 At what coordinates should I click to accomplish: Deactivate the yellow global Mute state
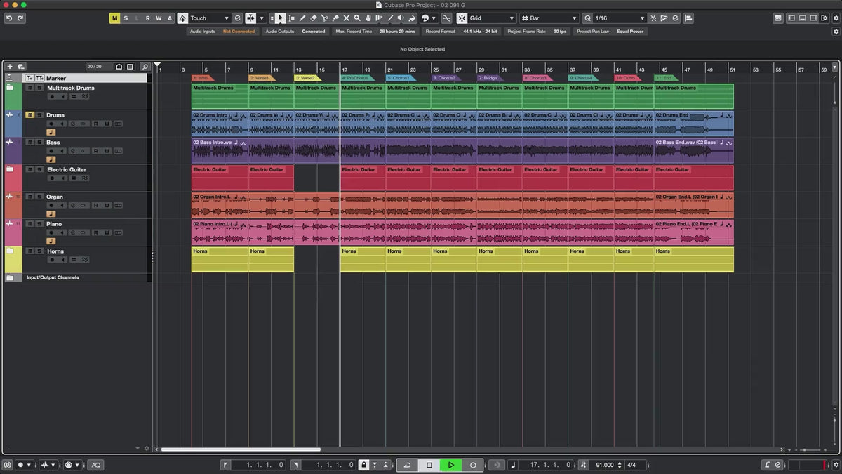tap(114, 18)
